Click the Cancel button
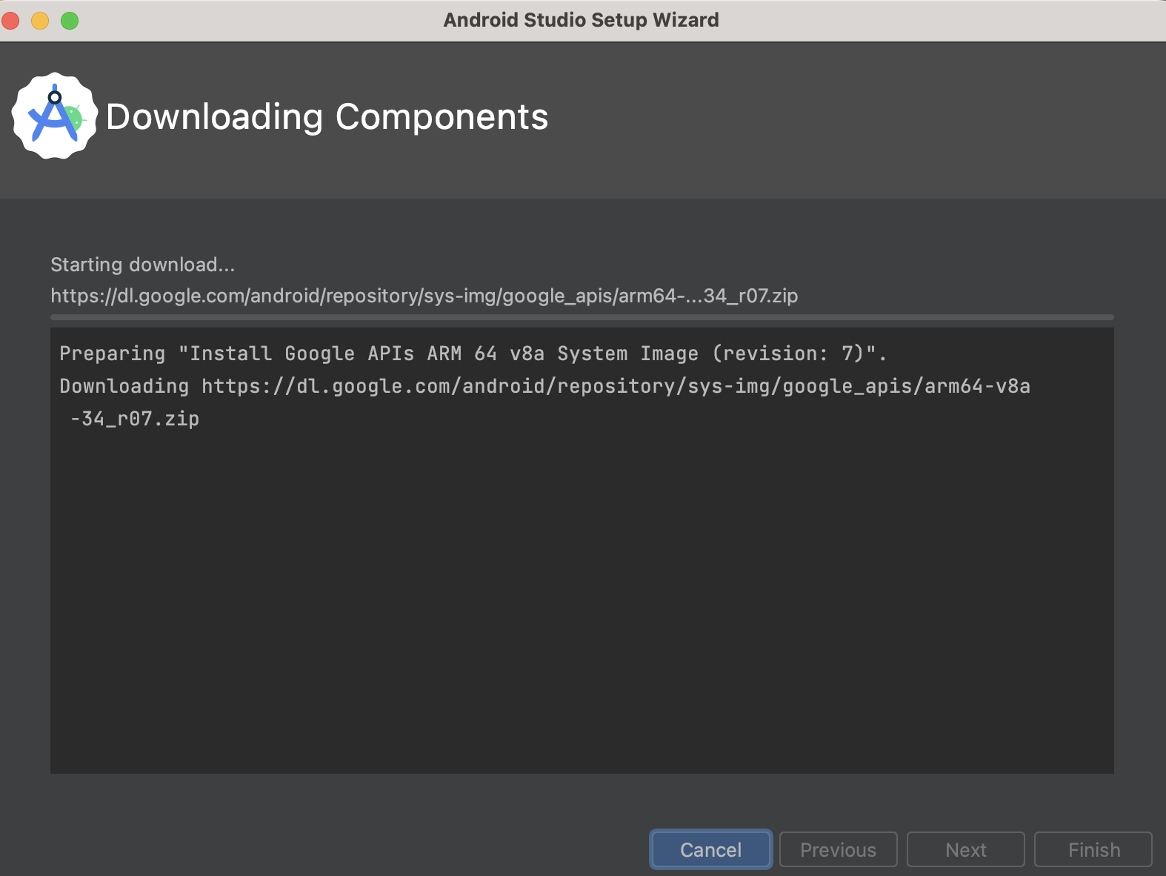Viewport: 1166px width, 876px height. click(x=711, y=849)
